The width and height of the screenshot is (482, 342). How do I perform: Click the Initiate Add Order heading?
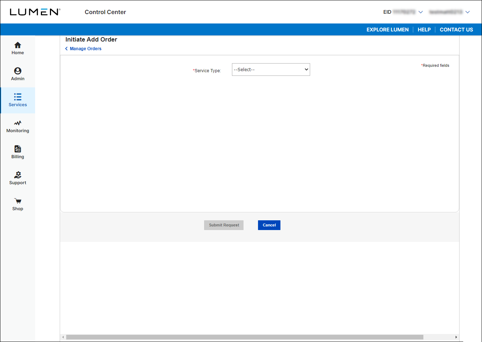click(91, 39)
